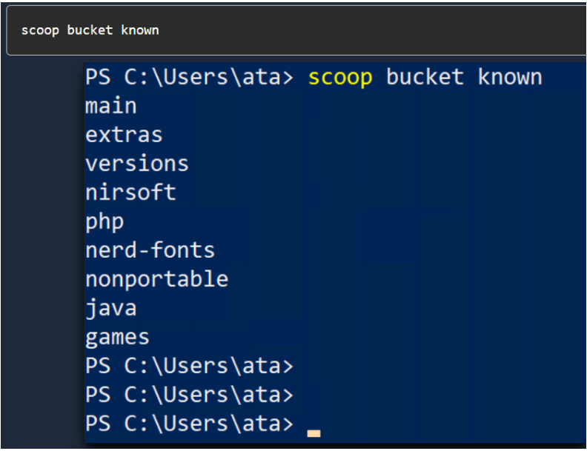
Task: Click the empty prompt directly below "games"
Action: coord(189,366)
